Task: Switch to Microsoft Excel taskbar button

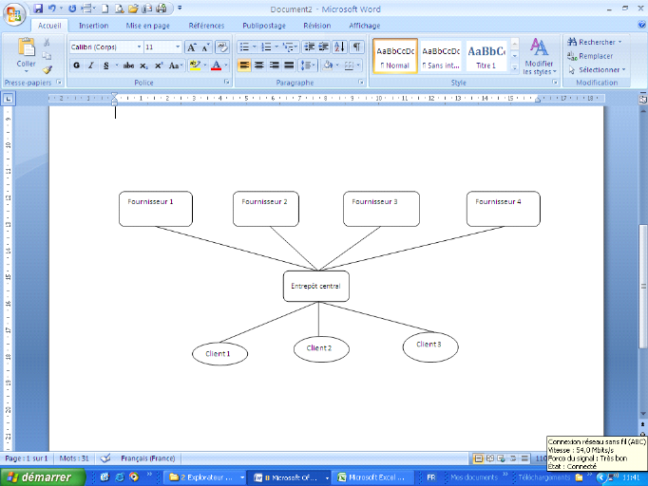Action: 374,477
